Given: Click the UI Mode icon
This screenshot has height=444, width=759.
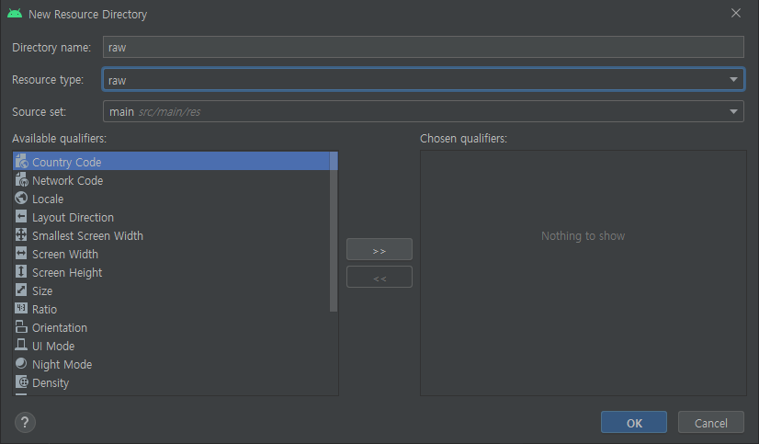Looking at the screenshot, I should [x=21, y=346].
